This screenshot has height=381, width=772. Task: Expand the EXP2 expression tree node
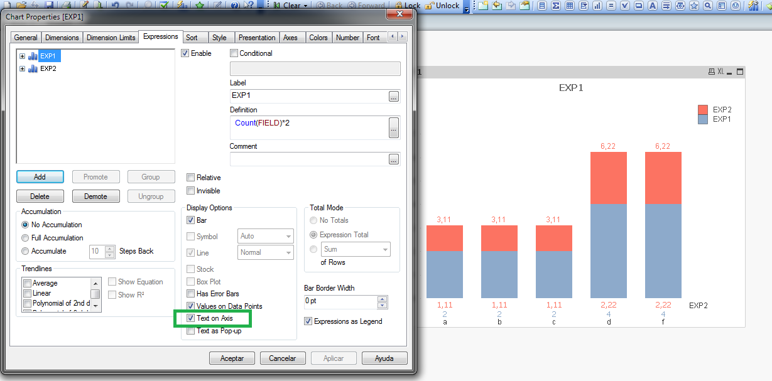click(x=23, y=68)
